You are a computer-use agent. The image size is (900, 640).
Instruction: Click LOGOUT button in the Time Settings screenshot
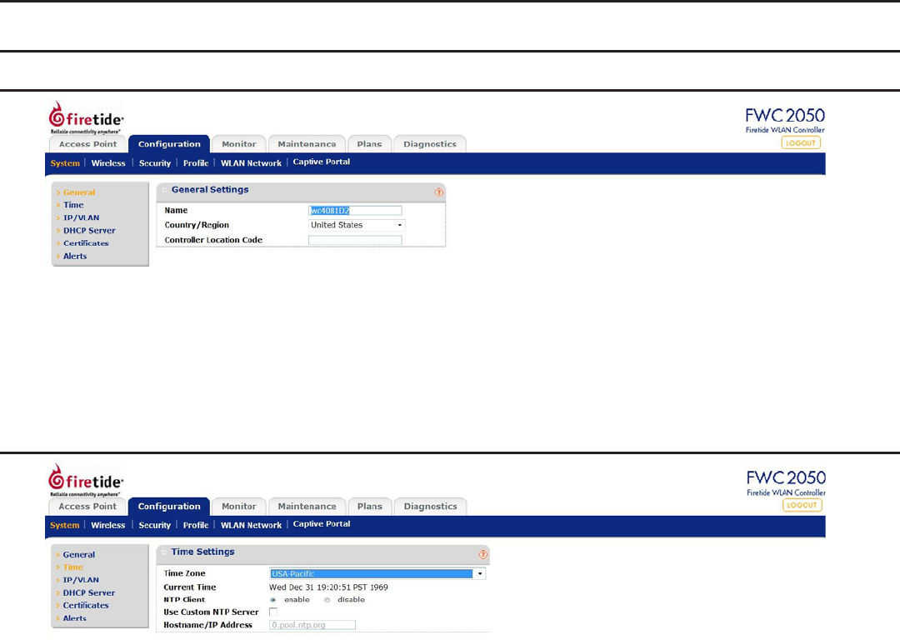pos(802,505)
